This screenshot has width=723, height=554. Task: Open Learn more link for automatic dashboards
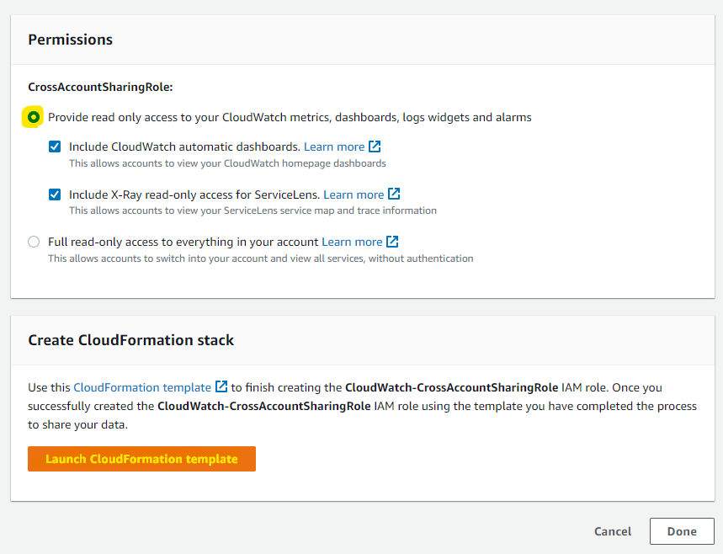[x=334, y=146]
